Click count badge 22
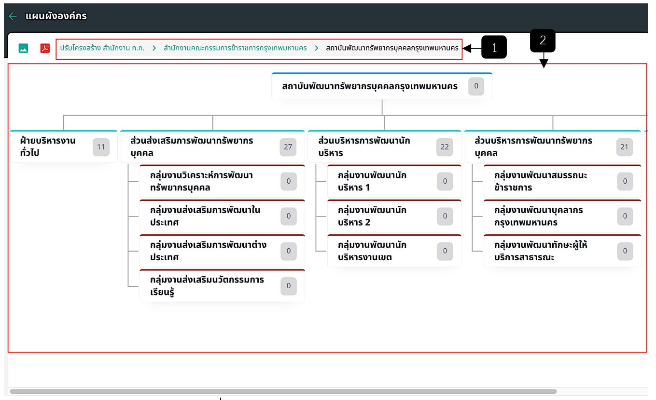The image size is (656, 400). (445, 147)
